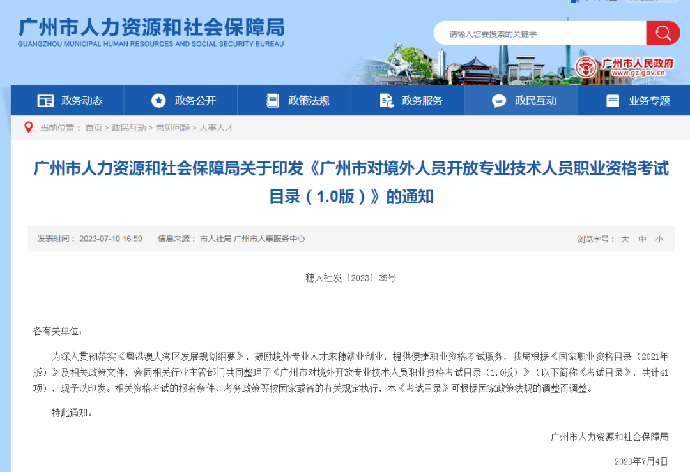Click the English bureau name subtitle
The image size is (690, 472).
pos(151,44)
